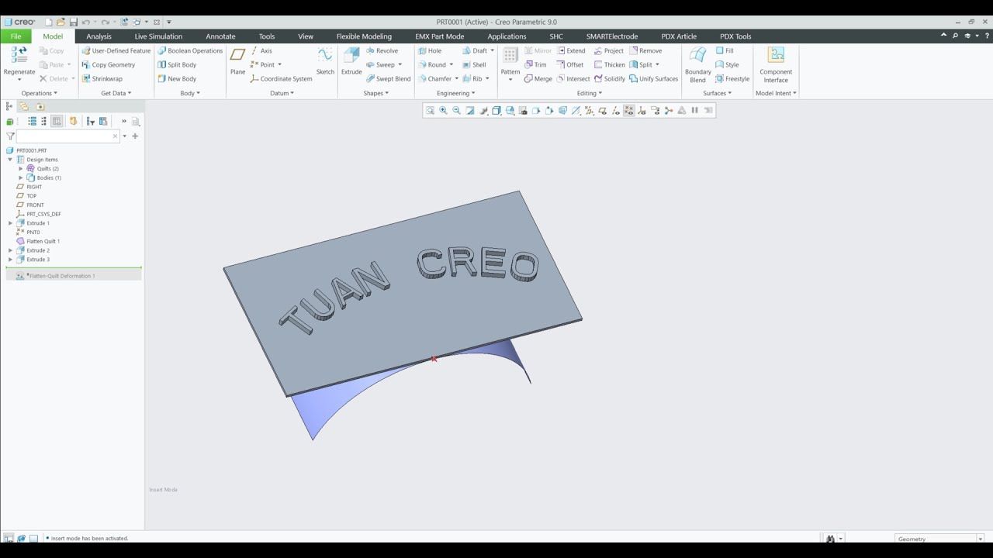Image resolution: width=993 pixels, height=558 pixels.
Task: Click the Open folder icon in the quick access toolbar
Action: click(61, 22)
